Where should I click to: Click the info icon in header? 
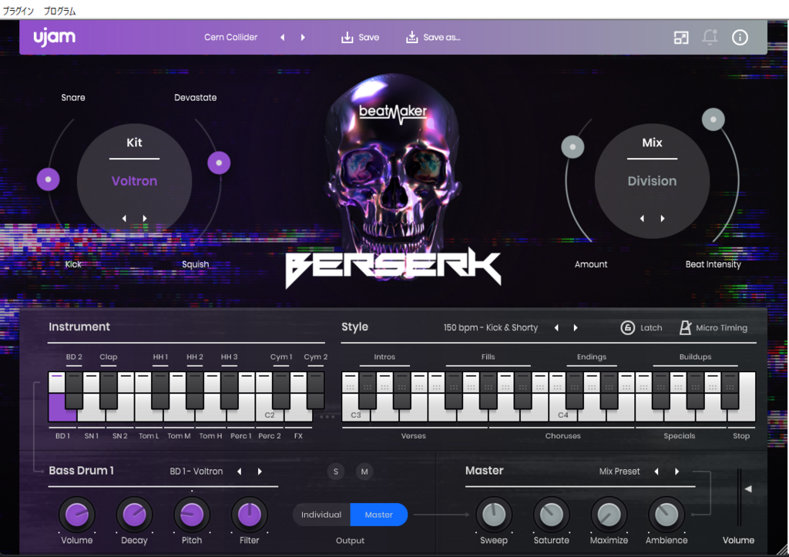pos(740,37)
